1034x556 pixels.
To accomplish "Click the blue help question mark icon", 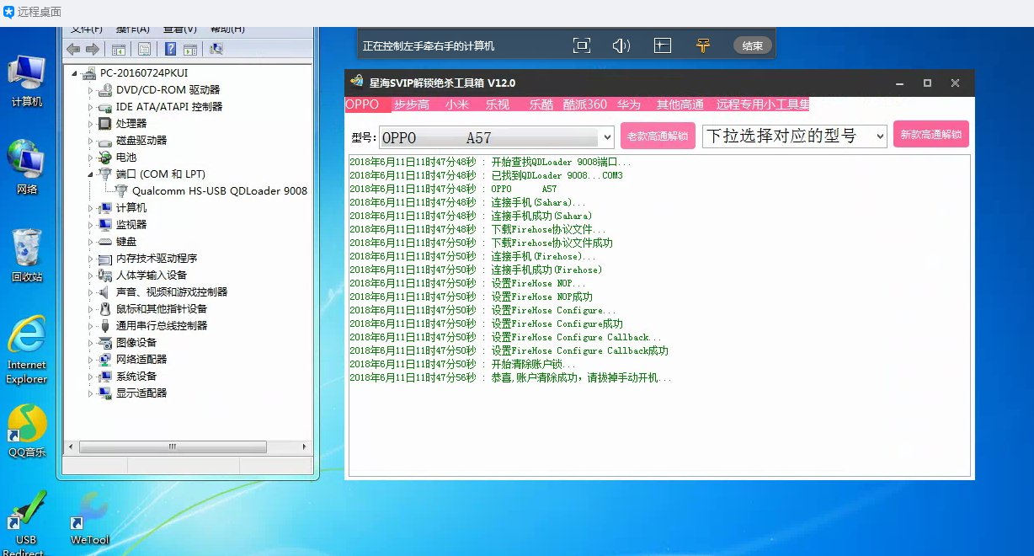I will (x=170, y=50).
